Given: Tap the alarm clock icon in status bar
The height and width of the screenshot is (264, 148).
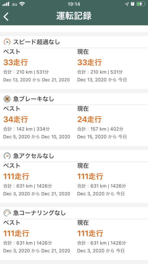Looking at the screenshot, I should pyautogui.click(x=133, y=4).
